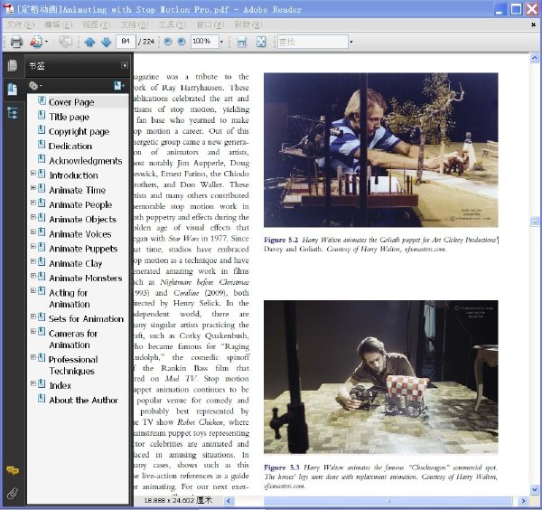The height and width of the screenshot is (510, 542).
Task: Click the scroll down arrow button
Action: 535,489
